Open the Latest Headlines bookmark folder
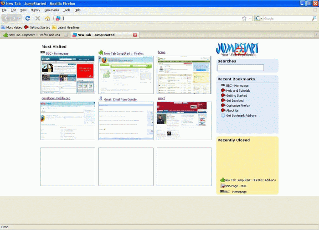The image size is (319, 230). tap(66, 27)
